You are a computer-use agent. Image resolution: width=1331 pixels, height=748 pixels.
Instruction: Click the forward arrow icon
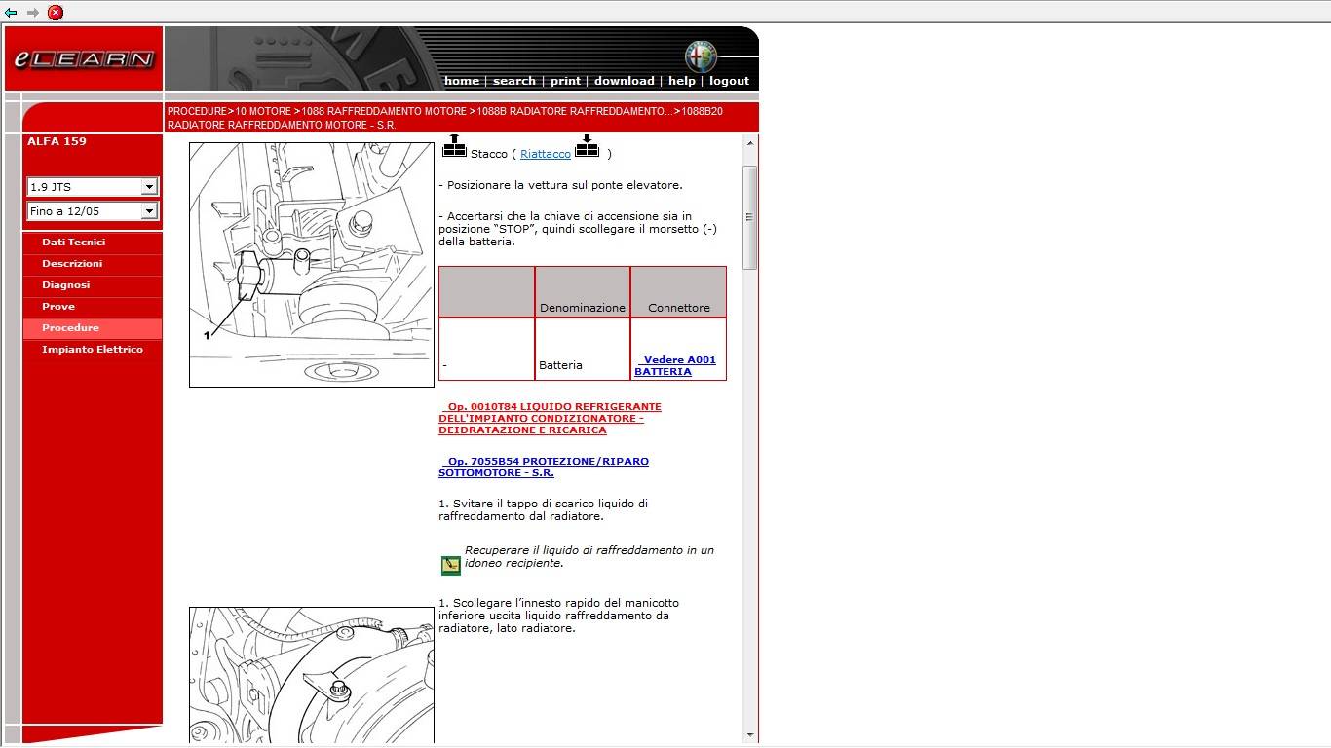click(32, 13)
